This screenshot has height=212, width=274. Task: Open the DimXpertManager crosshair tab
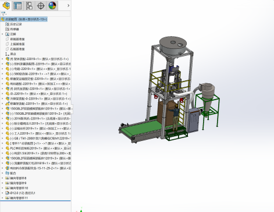coord(41,5)
